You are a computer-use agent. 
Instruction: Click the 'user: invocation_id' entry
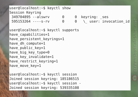click(x=110, y=21)
